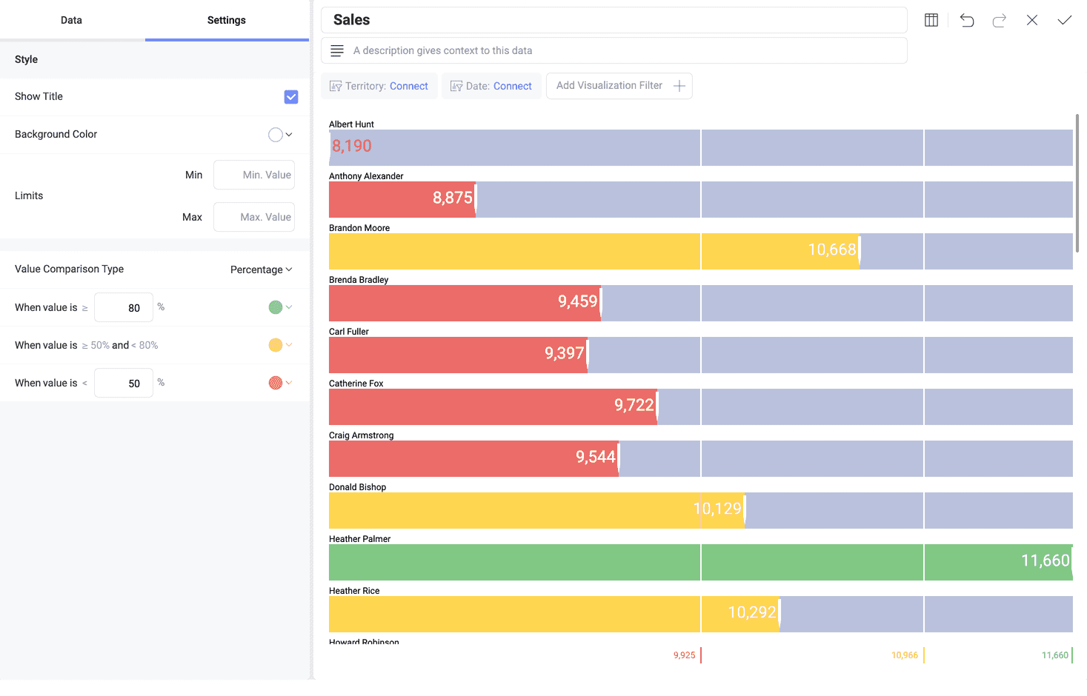The height and width of the screenshot is (696, 1087).
Task: Switch to the Data tab
Action: (71, 20)
